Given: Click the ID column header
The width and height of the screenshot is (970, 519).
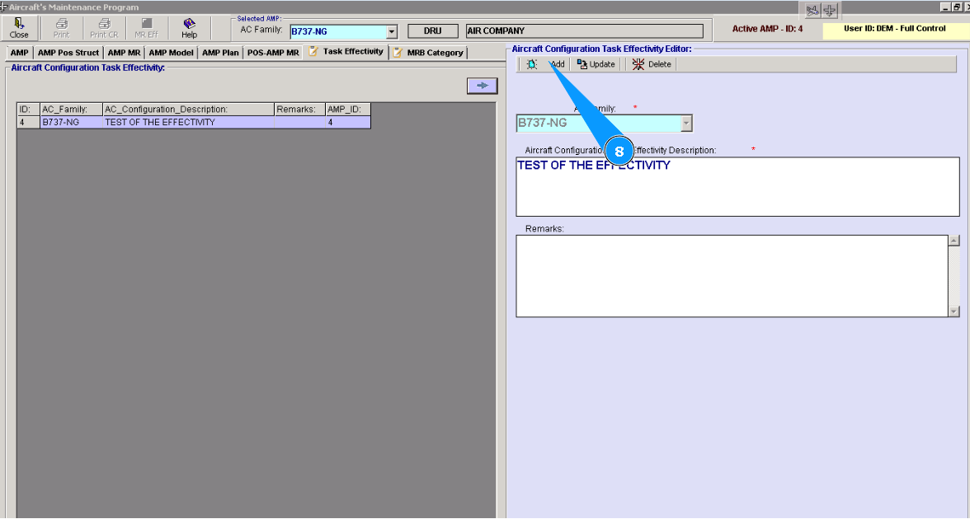Looking at the screenshot, I should pyautogui.click(x=28, y=110).
